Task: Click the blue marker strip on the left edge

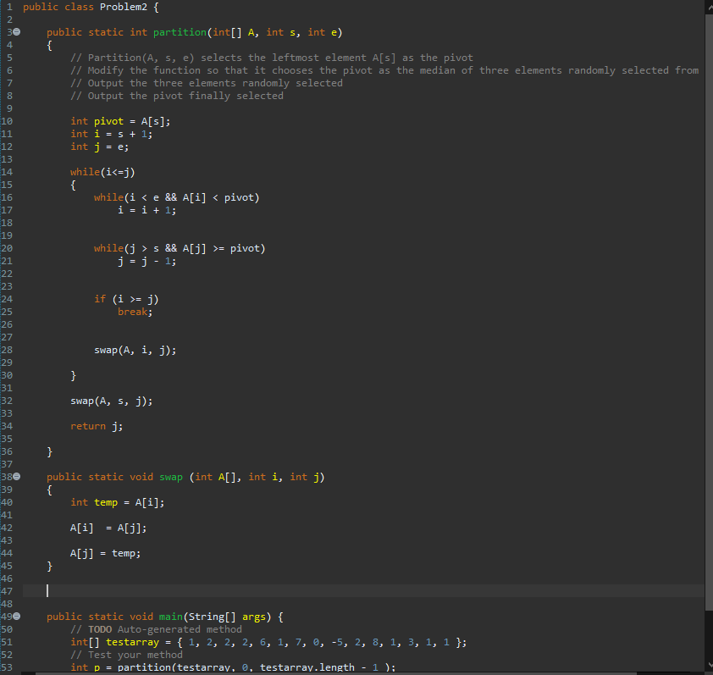Action: pos(2,339)
